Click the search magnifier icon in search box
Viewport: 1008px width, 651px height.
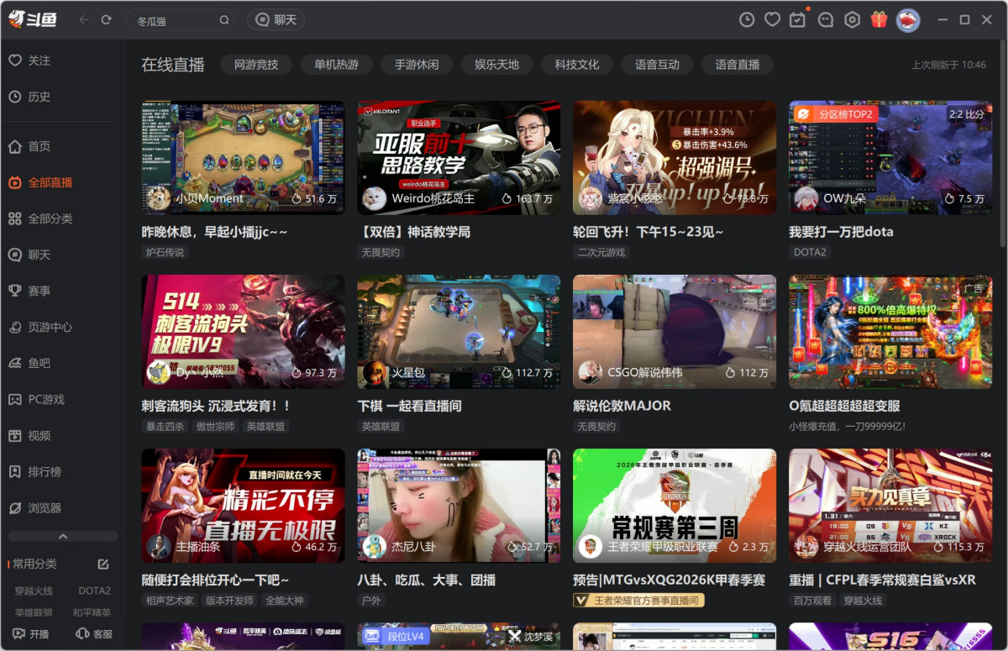[224, 20]
